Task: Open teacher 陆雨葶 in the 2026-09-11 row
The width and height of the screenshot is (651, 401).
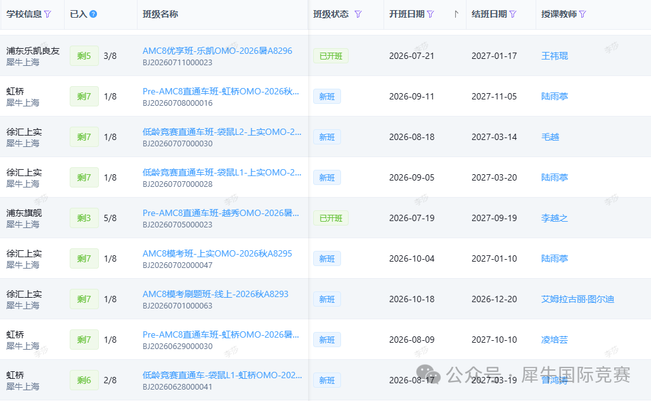Action: coord(554,96)
